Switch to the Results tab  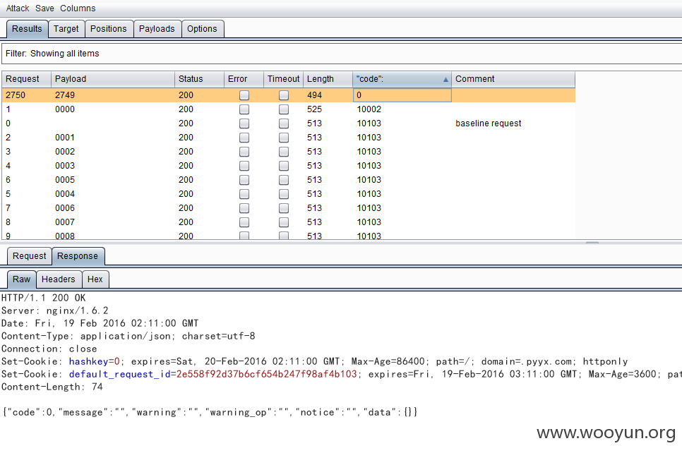coord(27,29)
